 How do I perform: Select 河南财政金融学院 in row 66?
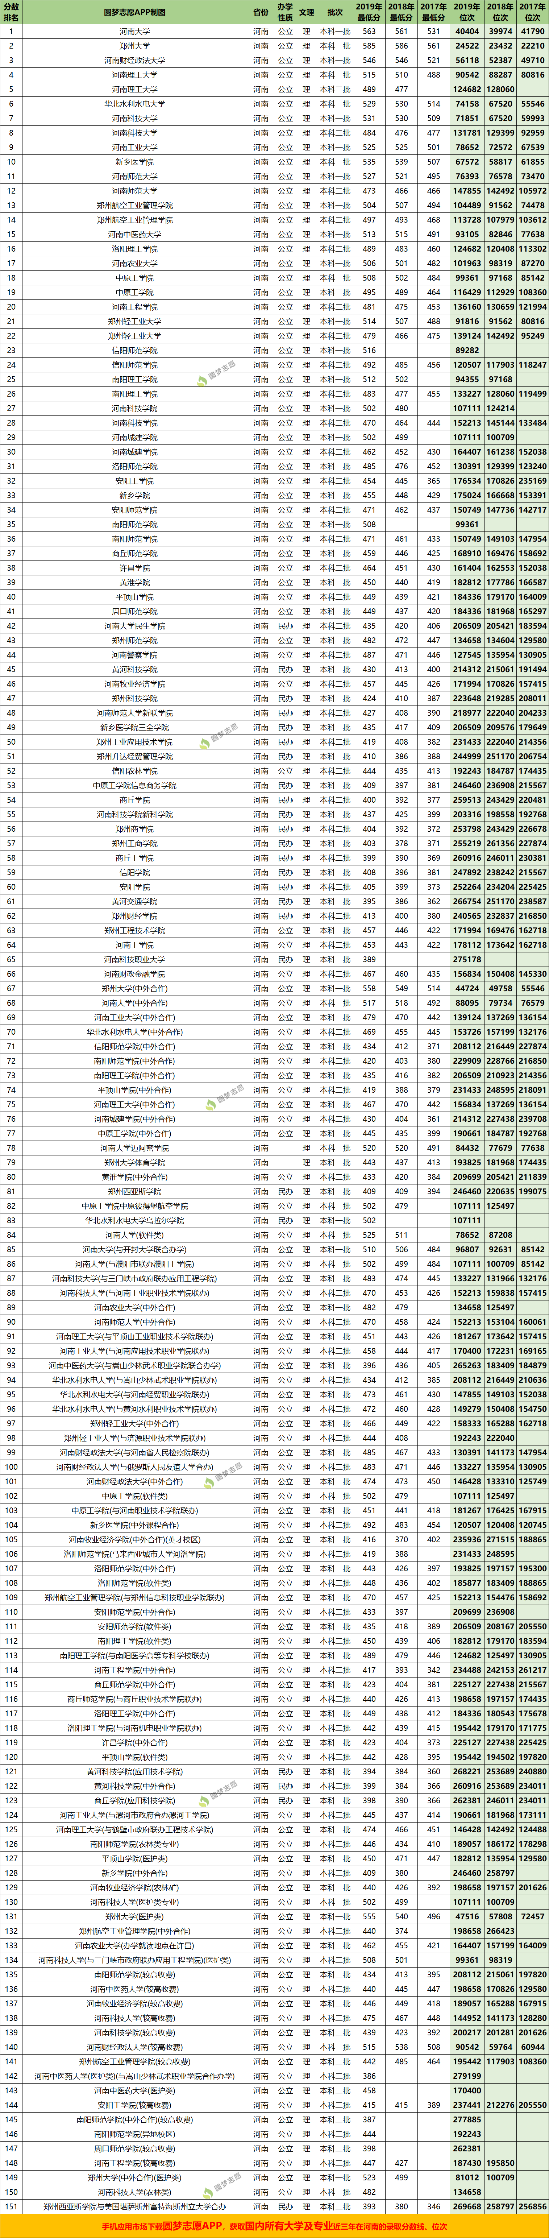point(135,974)
